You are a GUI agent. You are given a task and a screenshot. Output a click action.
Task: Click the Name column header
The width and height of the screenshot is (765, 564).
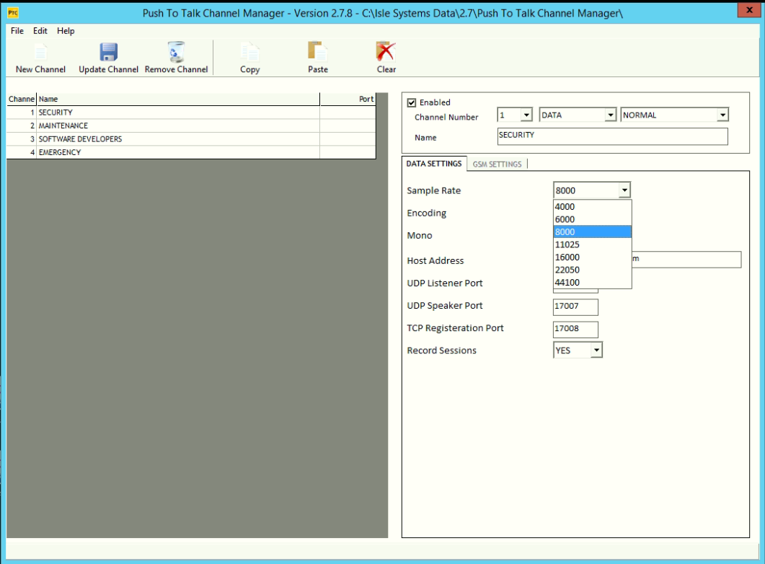point(178,99)
